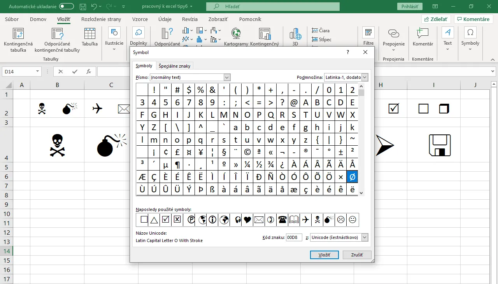This screenshot has height=284, width=498.
Task: Open Odporúčané kontingenčné tabuľky
Action: point(57,40)
